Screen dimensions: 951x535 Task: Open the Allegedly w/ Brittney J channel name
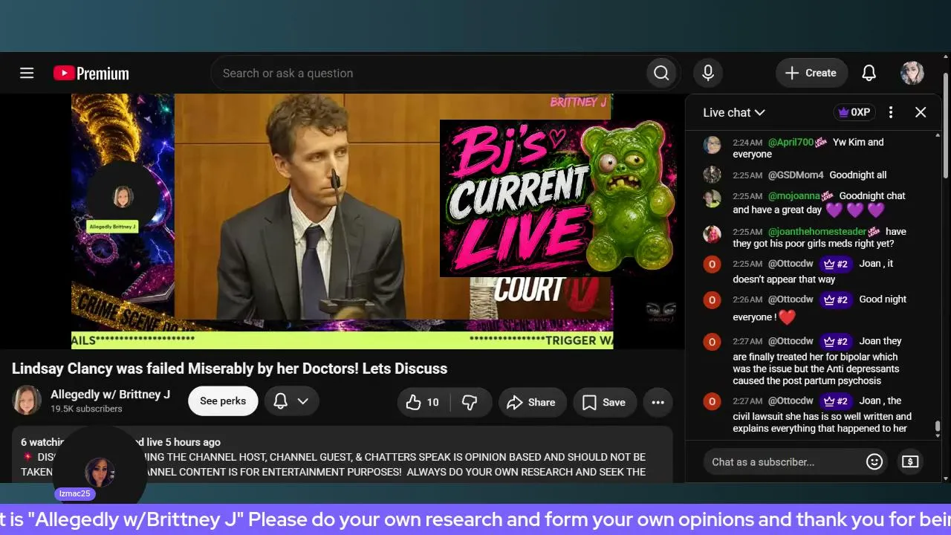pos(110,394)
